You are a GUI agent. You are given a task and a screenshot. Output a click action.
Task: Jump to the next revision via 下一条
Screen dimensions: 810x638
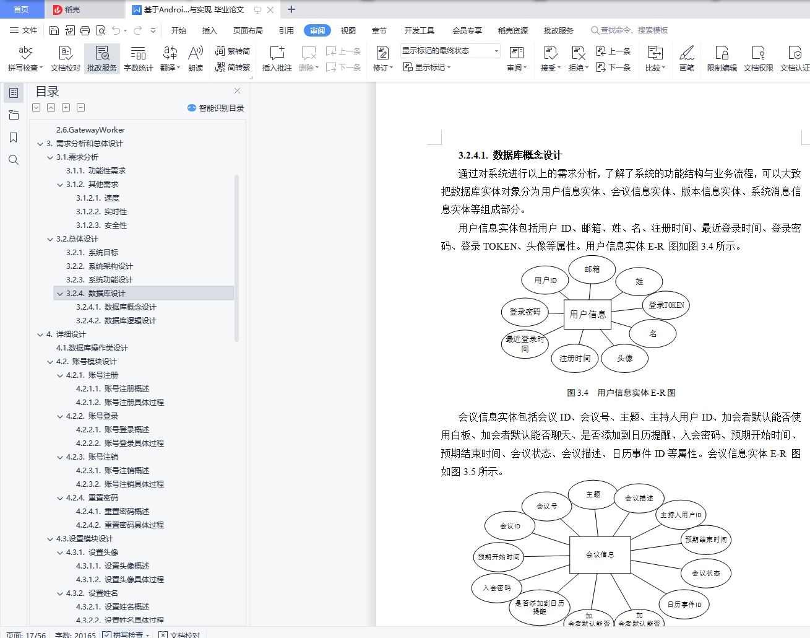point(614,67)
